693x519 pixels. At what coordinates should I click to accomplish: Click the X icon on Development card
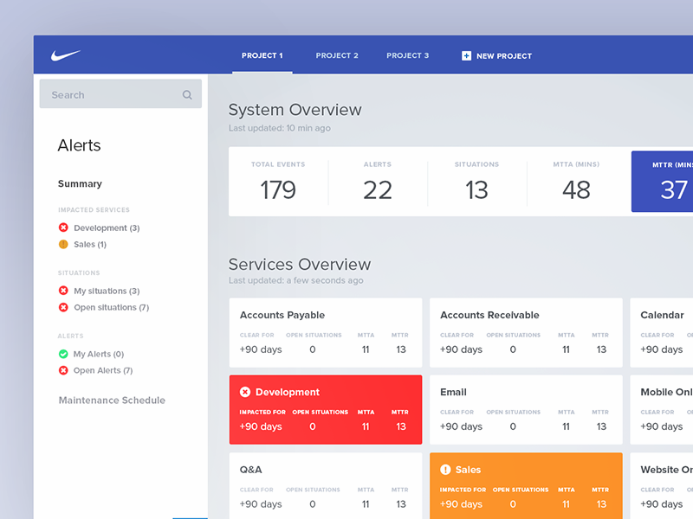tap(245, 392)
